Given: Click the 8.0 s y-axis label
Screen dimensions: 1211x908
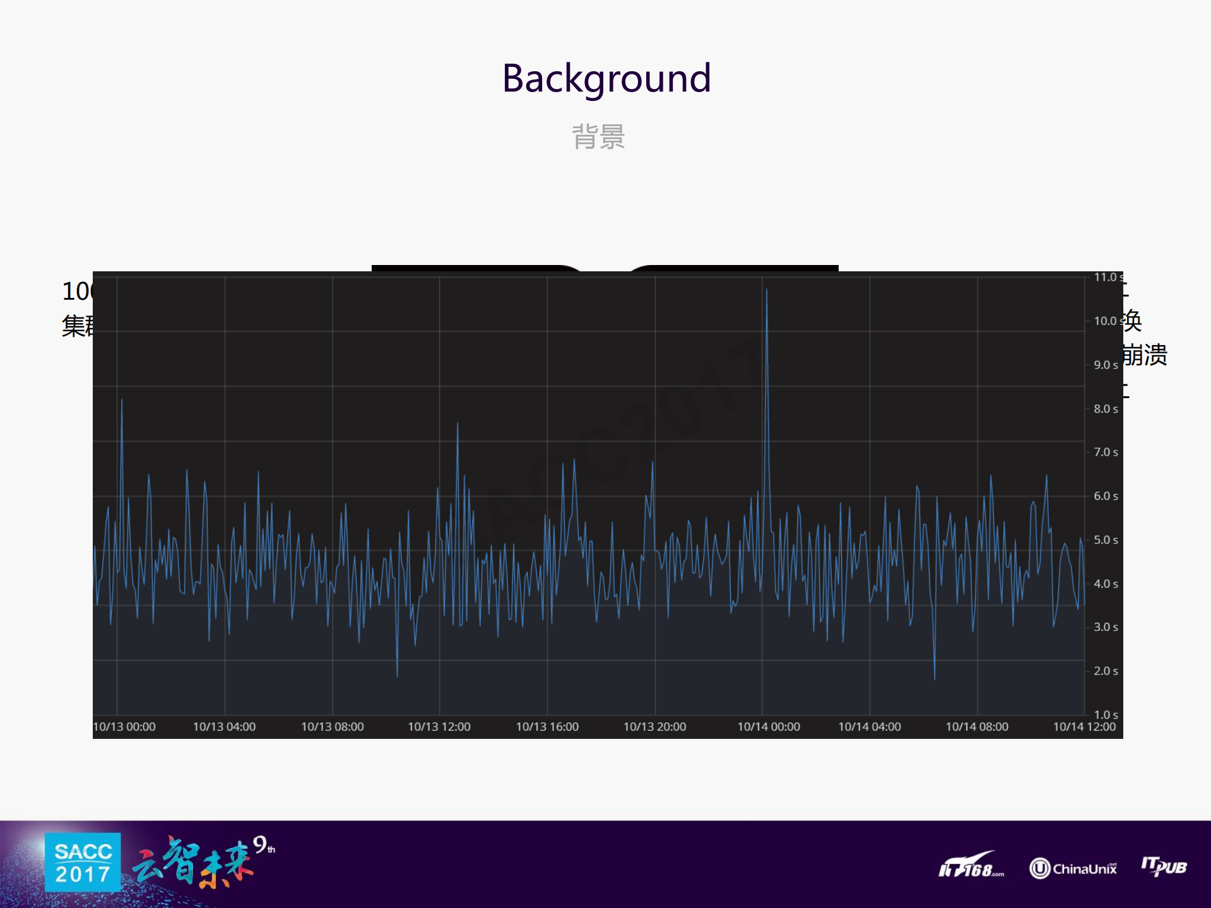Looking at the screenshot, I should pos(1106,409).
